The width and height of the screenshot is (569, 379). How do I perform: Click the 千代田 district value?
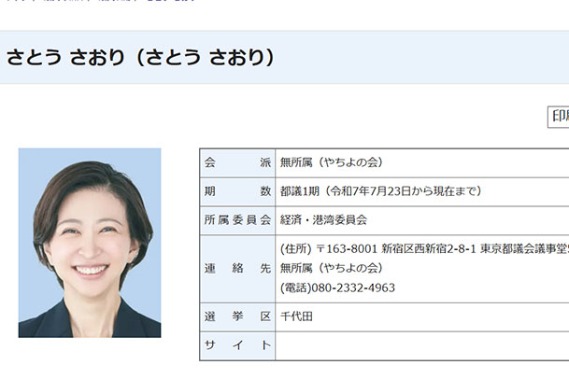pos(299,316)
